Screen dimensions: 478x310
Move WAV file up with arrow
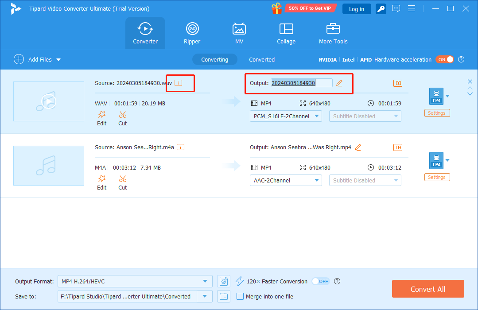[x=470, y=88]
